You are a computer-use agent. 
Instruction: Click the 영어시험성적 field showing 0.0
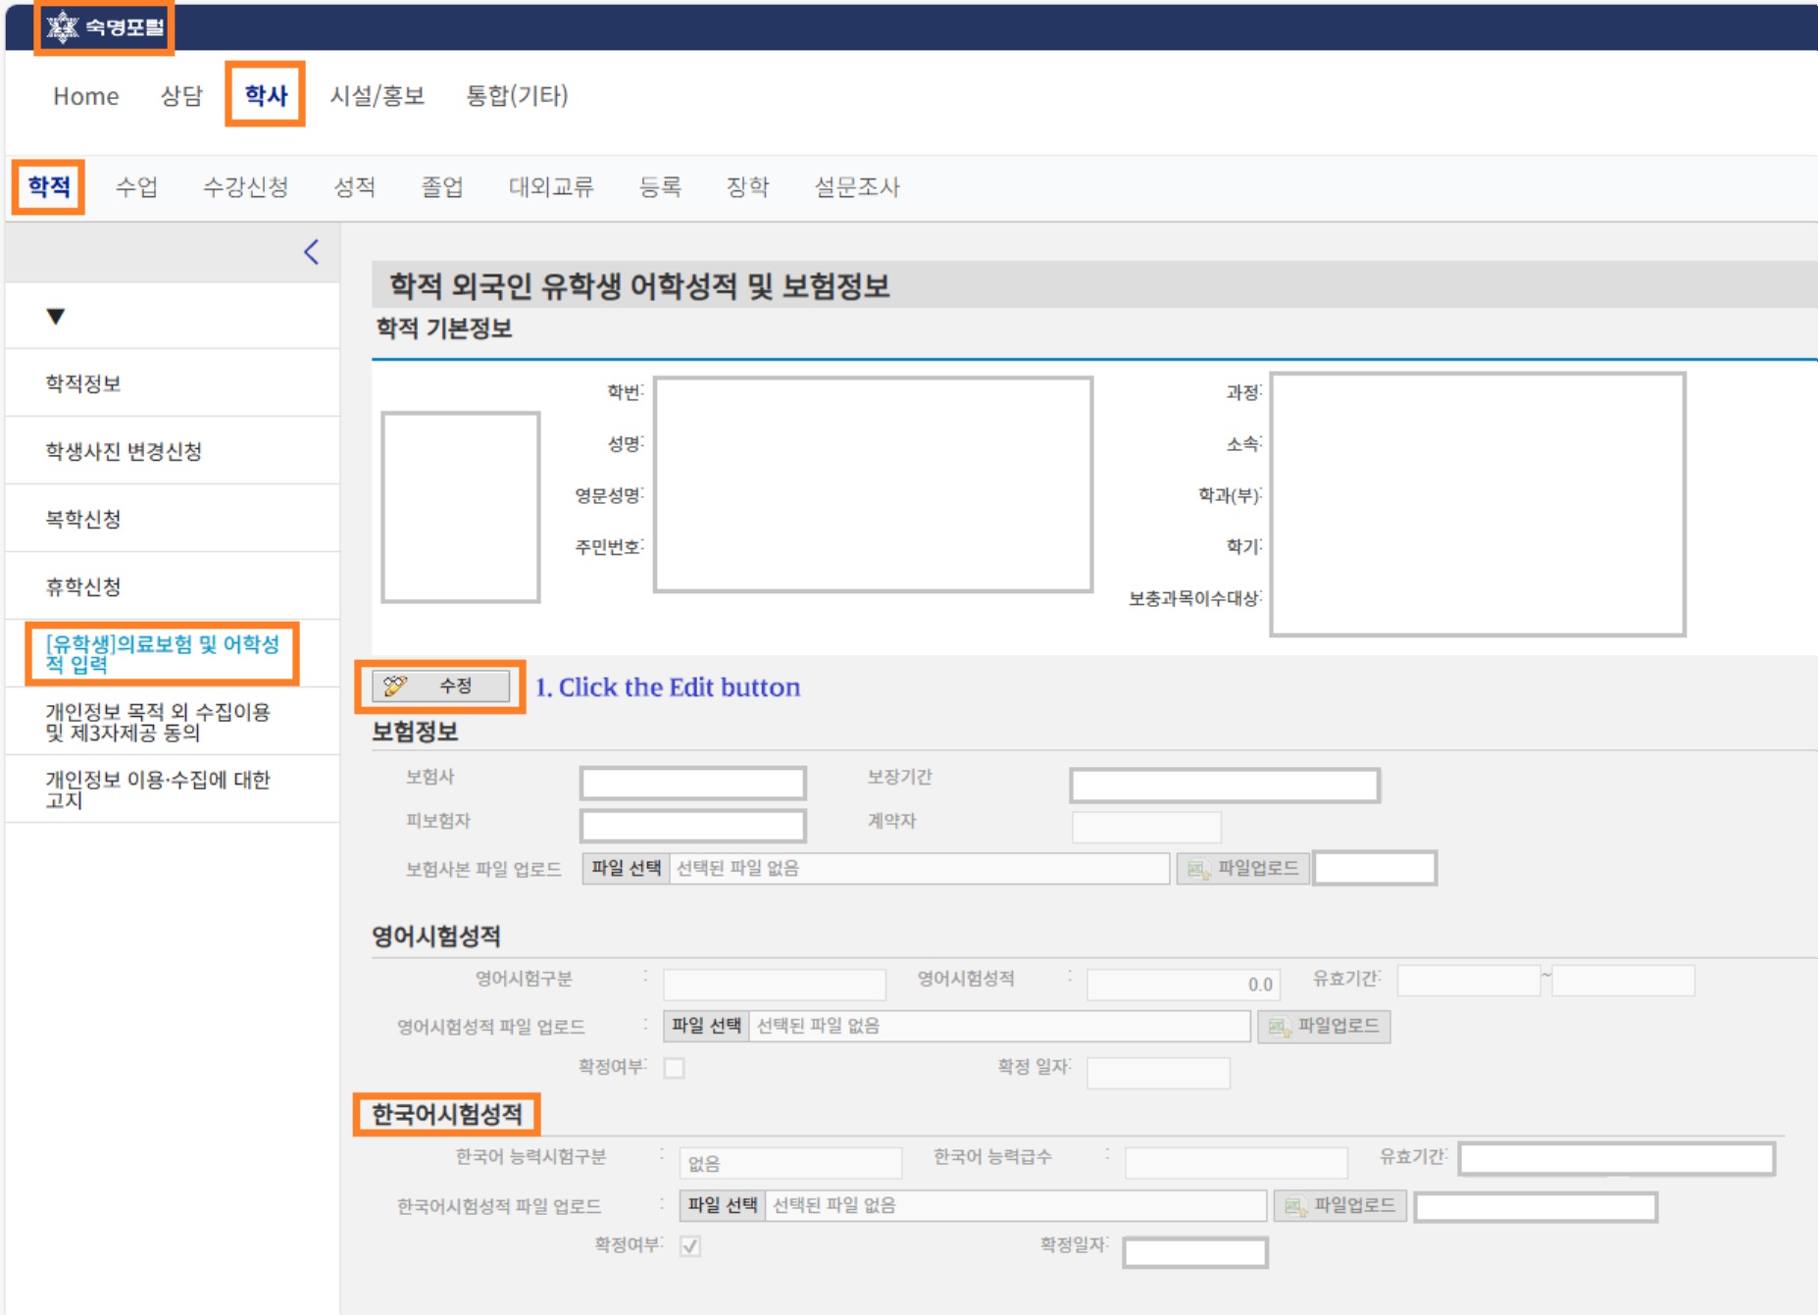coord(1183,984)
